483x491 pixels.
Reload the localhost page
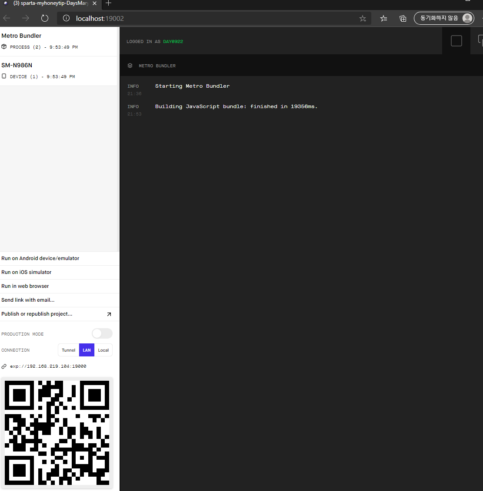(44, 18)
